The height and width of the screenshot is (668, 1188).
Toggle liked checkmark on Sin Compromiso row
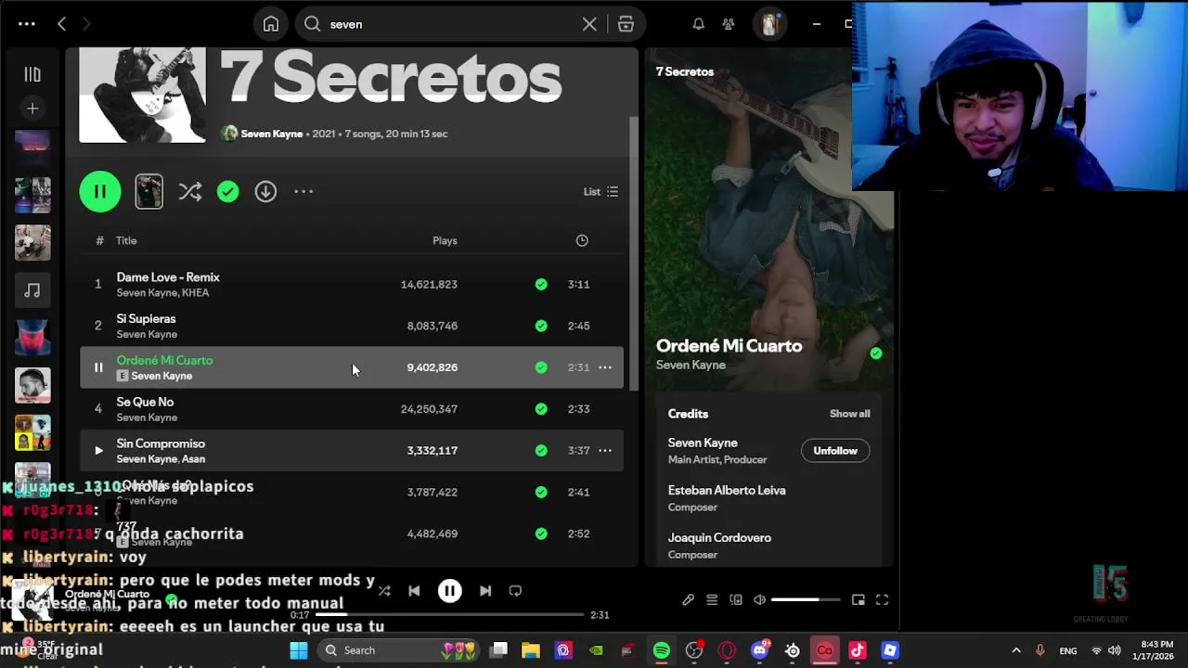click(x=541, y=451)
